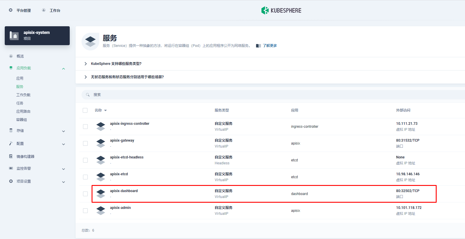This screenshot has width=465, height=239.
Task: Expand the 存储 menu chevron
Action: click(64, 131)
